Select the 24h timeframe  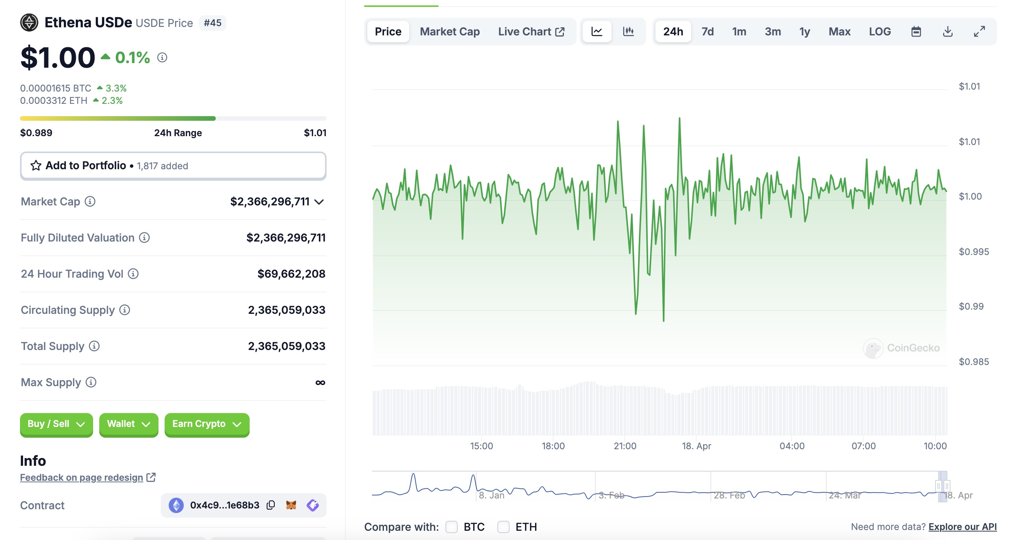tap(673, 32)
